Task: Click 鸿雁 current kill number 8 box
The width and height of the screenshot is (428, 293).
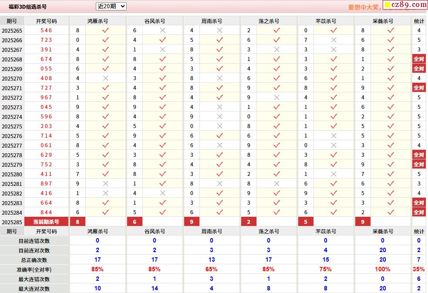Action: 78,222
